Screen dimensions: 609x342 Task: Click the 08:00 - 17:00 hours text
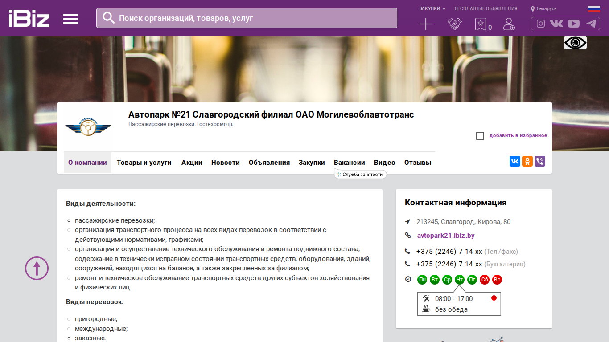(x=454, y=299)
